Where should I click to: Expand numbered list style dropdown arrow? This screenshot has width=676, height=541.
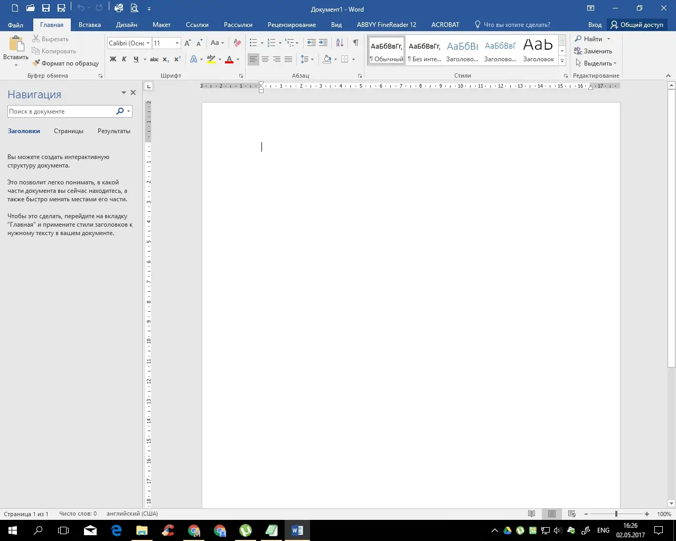[x=280, y=43]
